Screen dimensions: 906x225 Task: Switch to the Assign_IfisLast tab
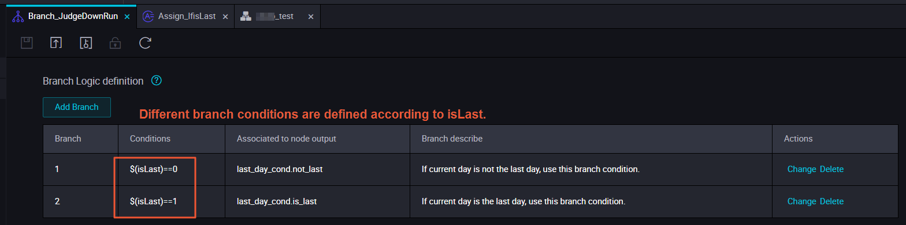coord(185,16)
